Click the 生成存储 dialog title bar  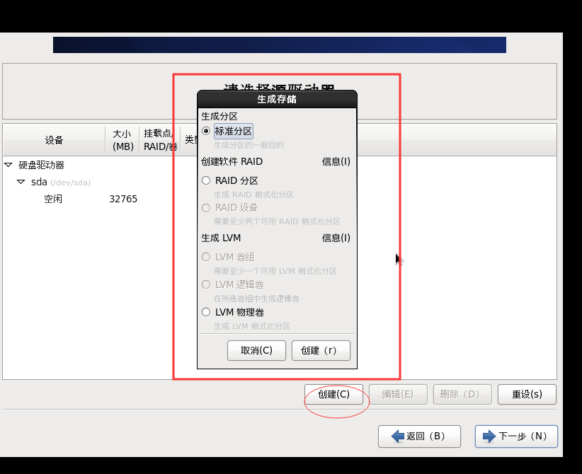[277, 99]
